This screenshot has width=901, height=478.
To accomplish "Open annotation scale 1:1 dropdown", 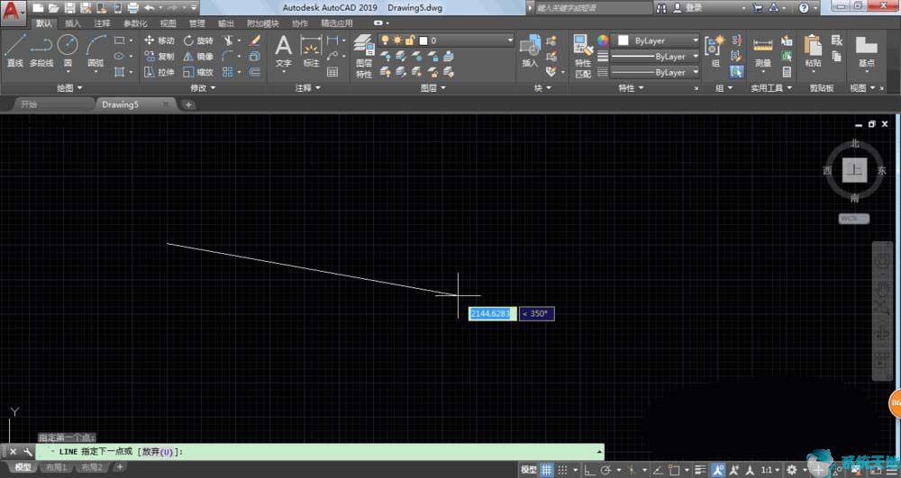I will [771, 470].
